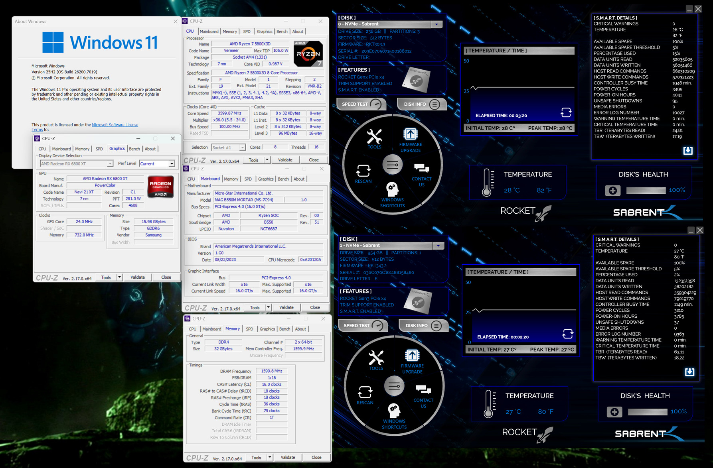Image resolution: width=713 pixels, height=468 pixels.
Task: Click Rescan in the disk 1 Sabrent panel
Action: point(365,395)
